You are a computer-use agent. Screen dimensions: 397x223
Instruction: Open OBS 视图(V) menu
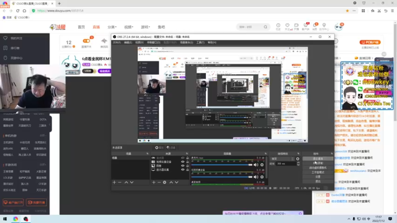click(x=139, y=43)
